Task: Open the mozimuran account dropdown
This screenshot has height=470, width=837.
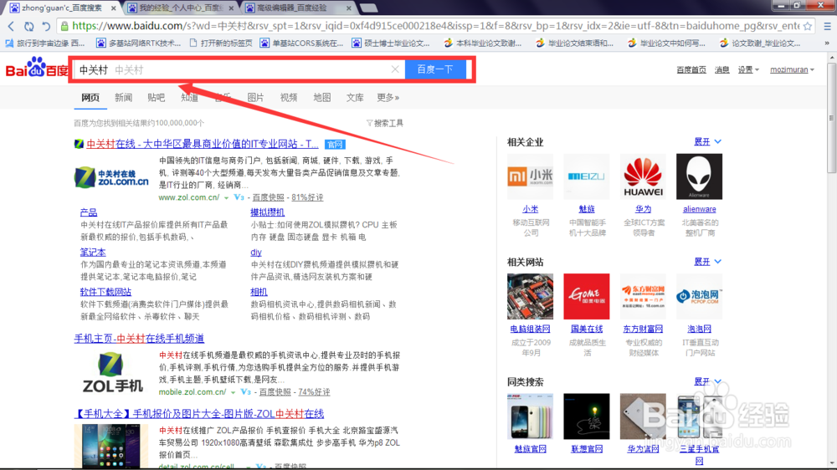Action: tap(792, 70)
